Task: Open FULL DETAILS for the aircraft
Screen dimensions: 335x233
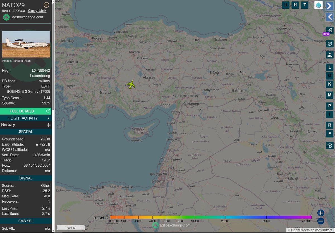Action: [x=26, y=111]
